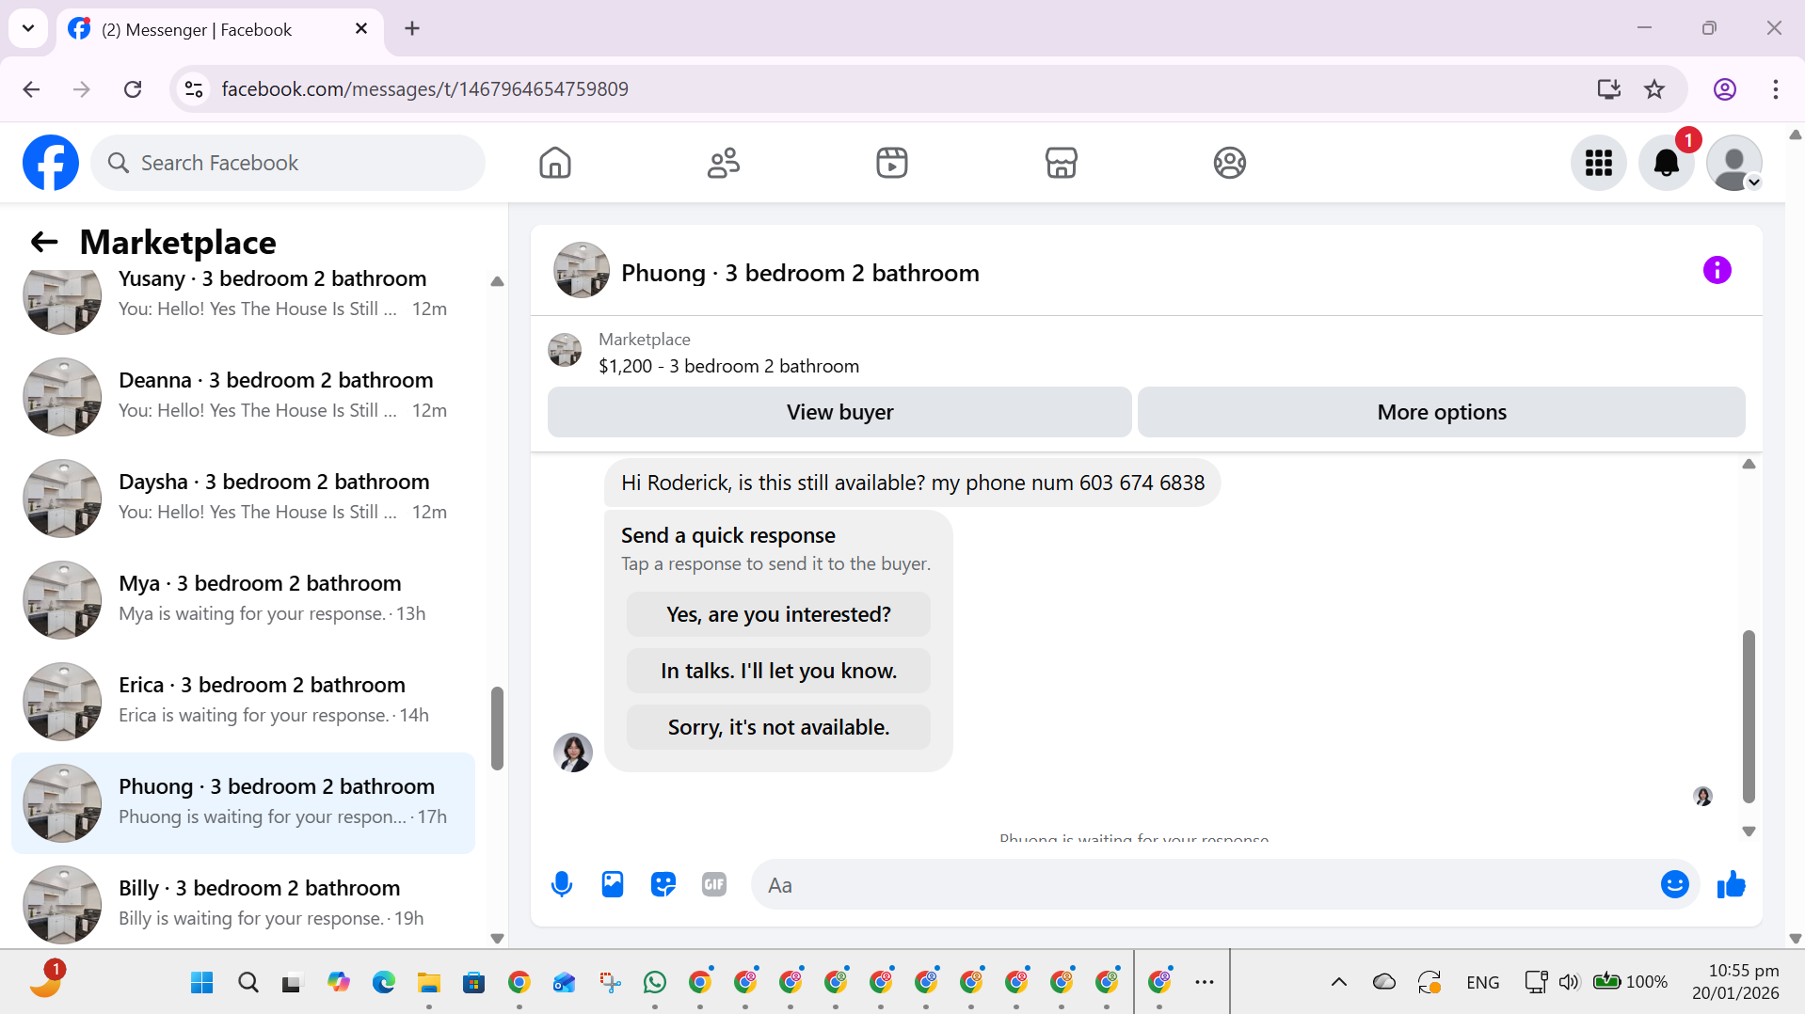Open a new browser tab
Viewport: 1805px width, 1014px height.
(412, 28)
